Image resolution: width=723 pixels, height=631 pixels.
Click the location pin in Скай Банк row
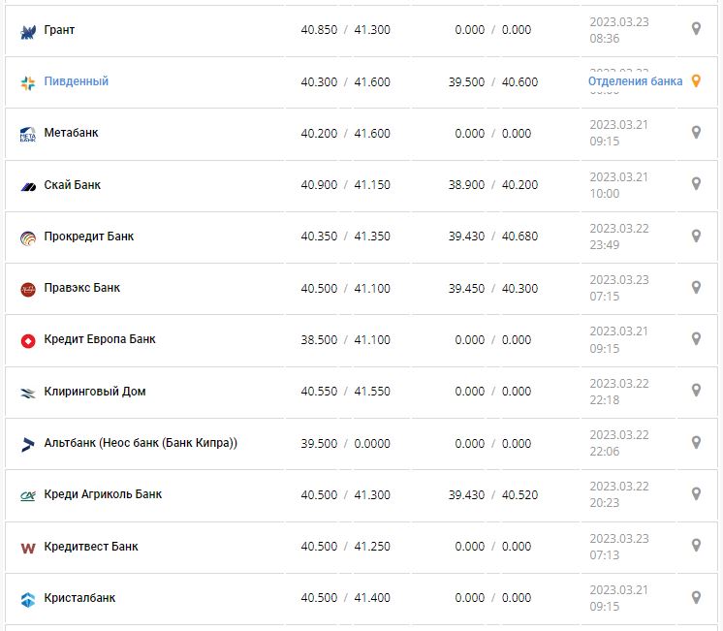pos(695,184)
